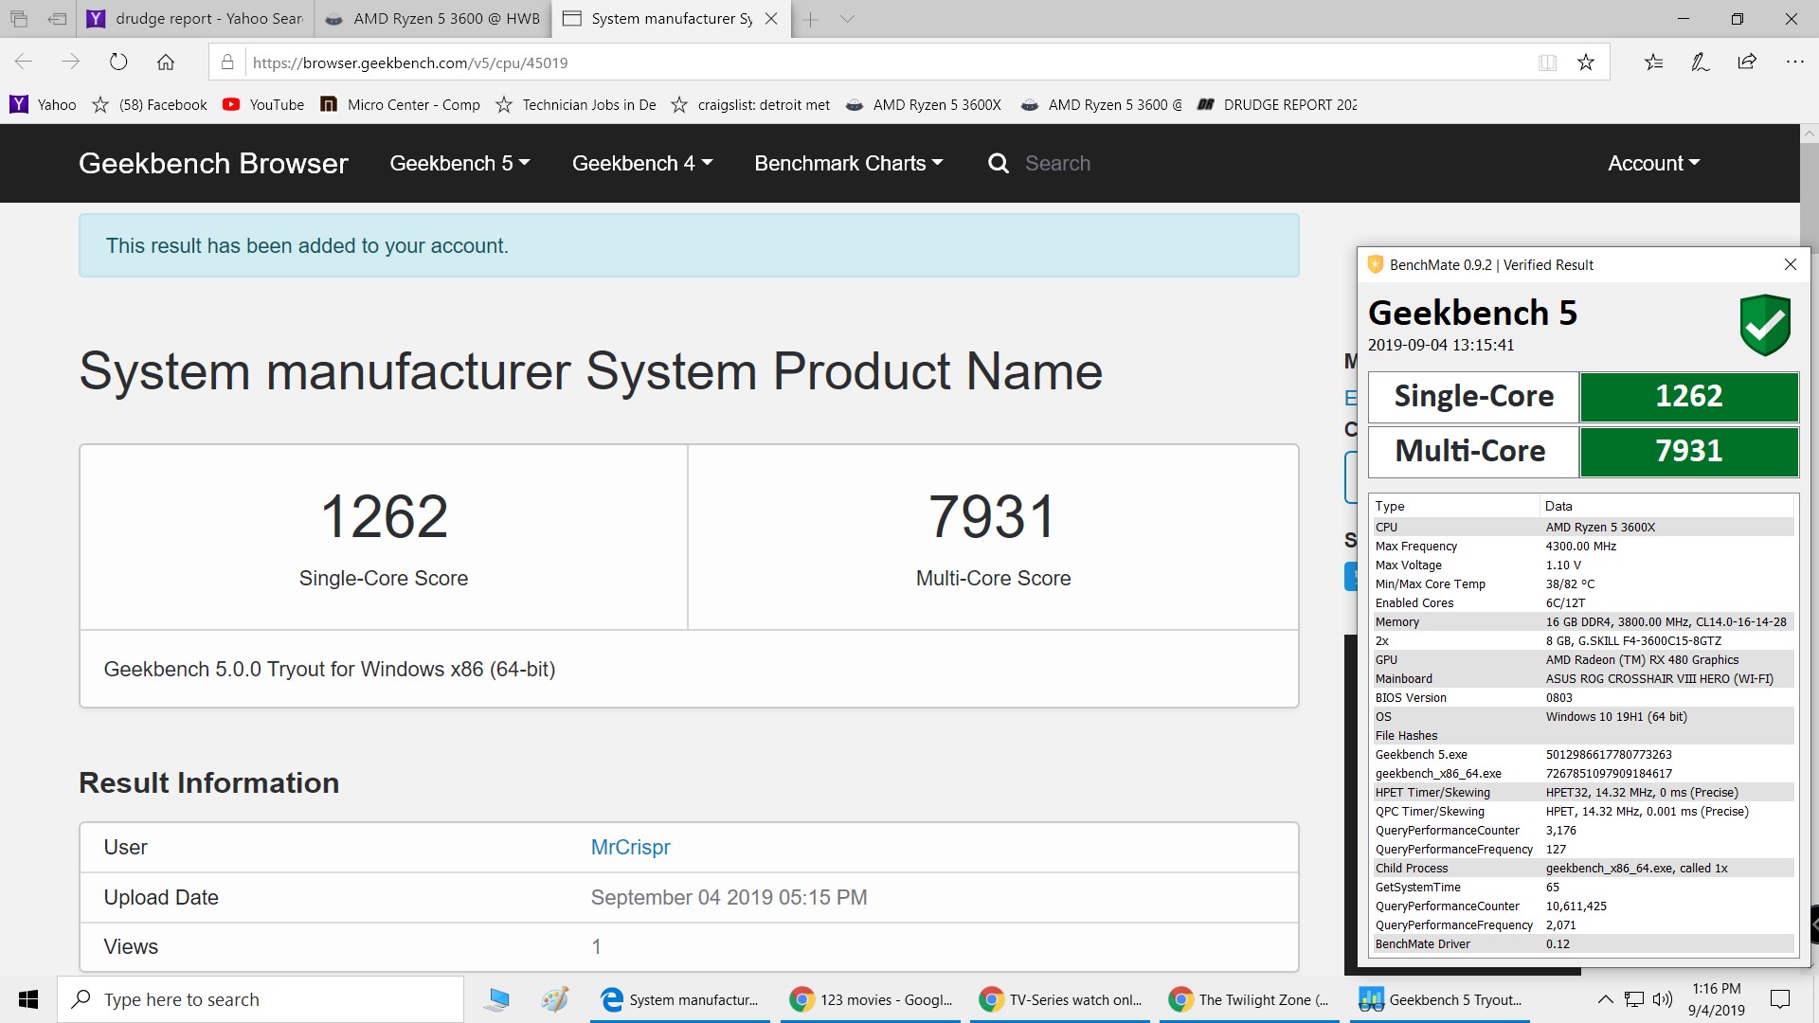Open Technician Jobs bookmark
This screenshot has height=1023, width=1819.
click(x=576, y=105)
